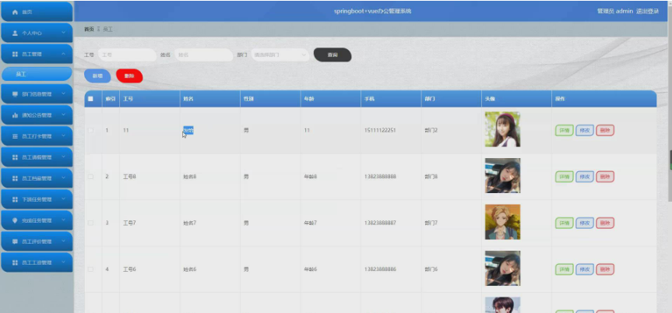Click the grid icon of 员工管理
Image resolution: width=672 pixels, height=313 pixels.
(x=15, y=54)
